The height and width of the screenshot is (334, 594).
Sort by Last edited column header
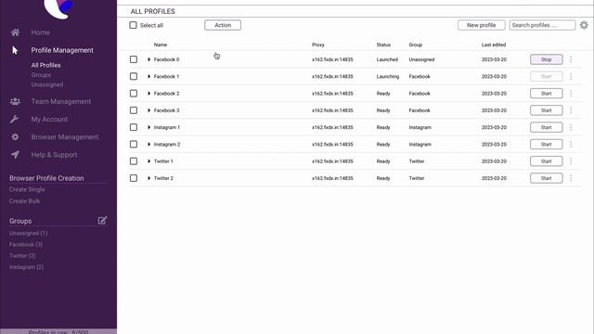pos(494,45)
